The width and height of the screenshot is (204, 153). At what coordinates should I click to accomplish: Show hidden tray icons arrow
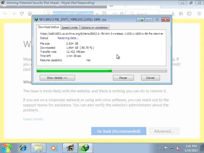click(x=160, y=148)
